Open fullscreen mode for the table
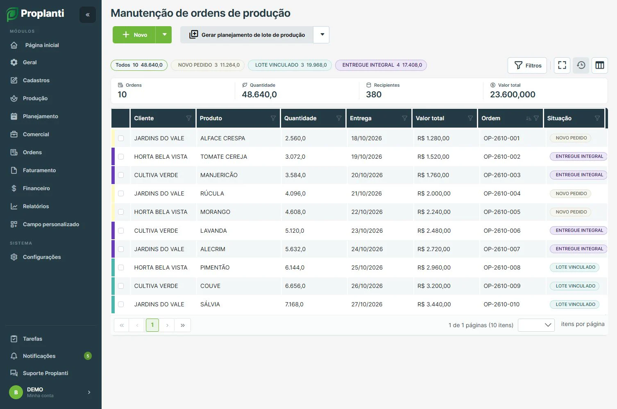Viewport: 617px width, 409px height. pos(562,65)
